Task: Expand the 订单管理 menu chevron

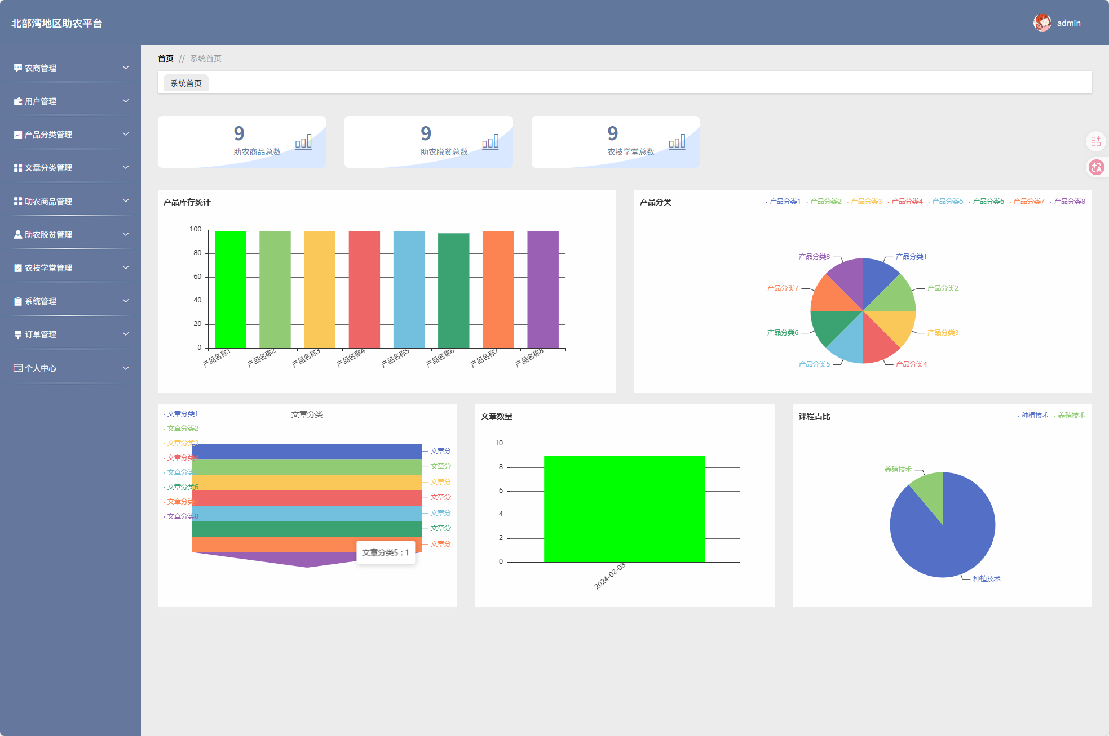Action: pyautogui.click(x=126, y=334)
